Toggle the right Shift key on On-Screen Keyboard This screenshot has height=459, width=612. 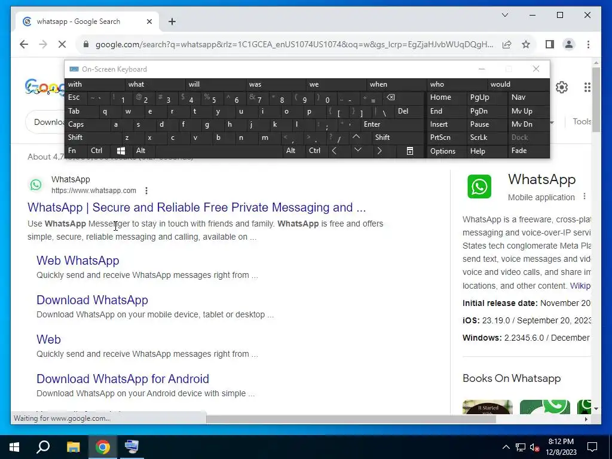397,137
